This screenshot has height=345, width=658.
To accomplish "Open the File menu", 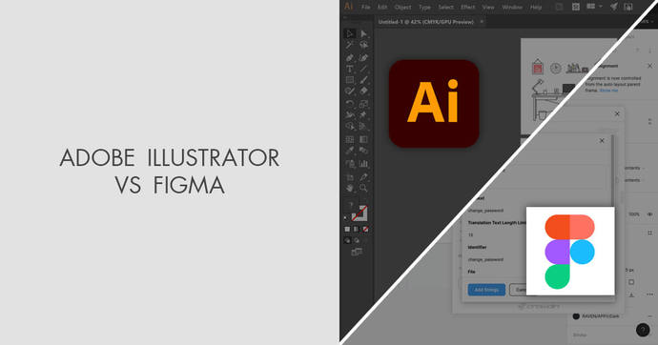I will pyautogui.click(x=366, y=7).
